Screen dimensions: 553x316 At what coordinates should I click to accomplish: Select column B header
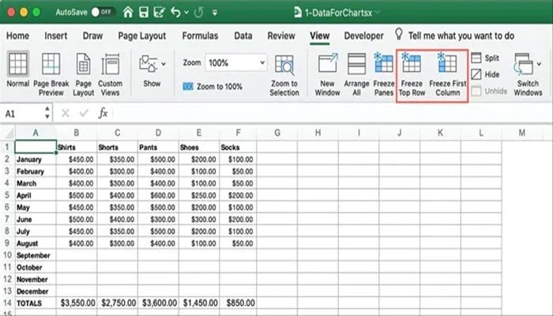77,133
